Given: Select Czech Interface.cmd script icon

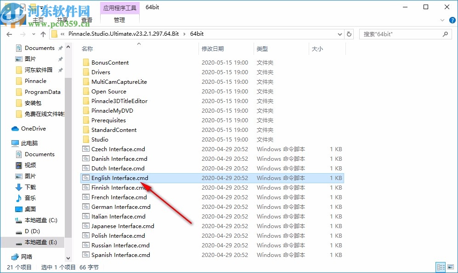Looking at the screenshot, I should point(86,149).
